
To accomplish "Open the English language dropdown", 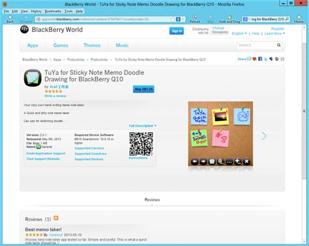I will [x=239, y=33].
